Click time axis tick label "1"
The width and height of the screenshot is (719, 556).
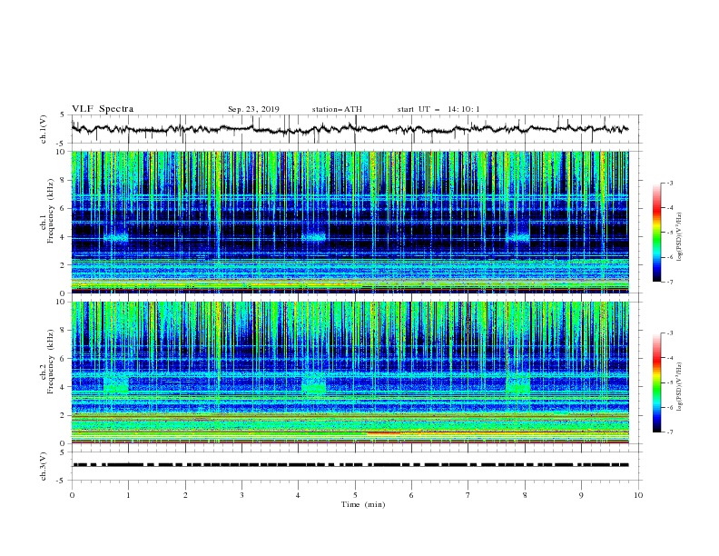click(128, 495)
